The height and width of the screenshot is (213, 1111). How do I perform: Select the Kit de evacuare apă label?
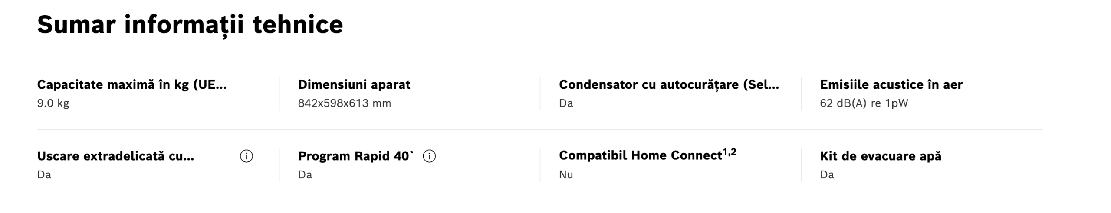pyautogui.click(x=880, y=156)
